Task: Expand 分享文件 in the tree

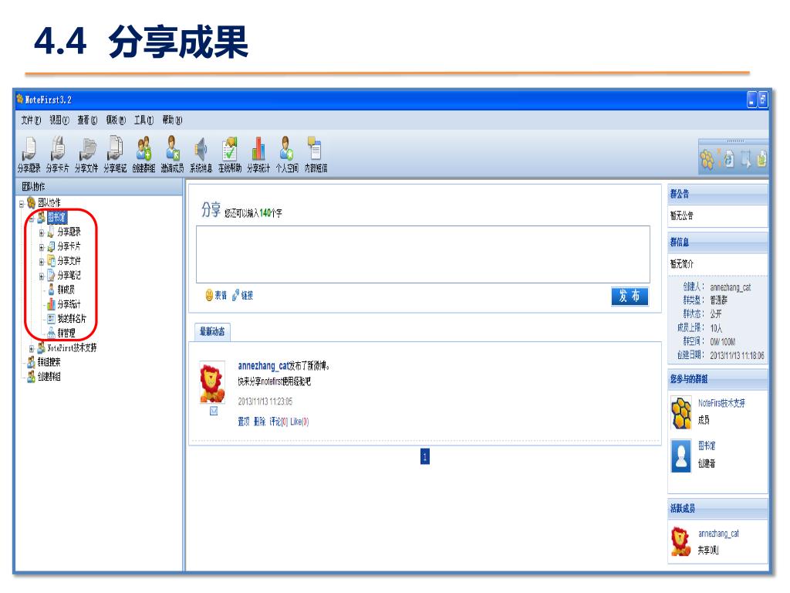Action: pos(42,262)
